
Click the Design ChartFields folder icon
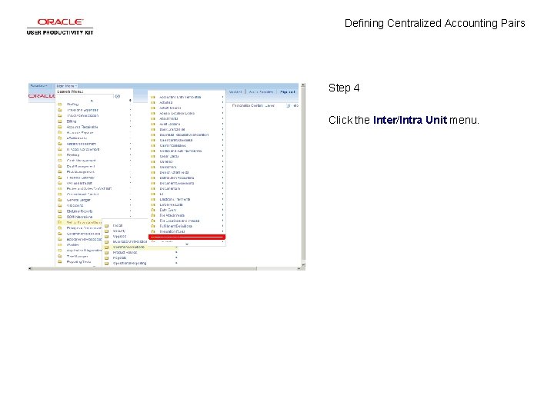pyautogui.click(x=153, y=173)
